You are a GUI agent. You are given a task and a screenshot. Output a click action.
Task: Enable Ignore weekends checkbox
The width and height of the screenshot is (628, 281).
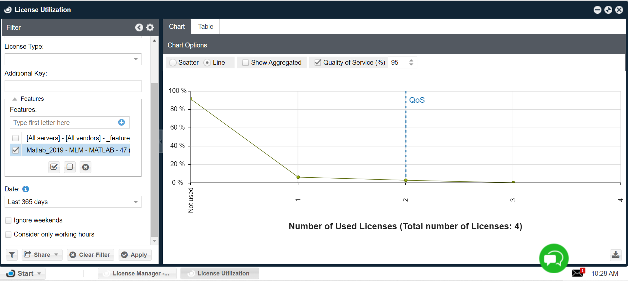tap(9, 220)
